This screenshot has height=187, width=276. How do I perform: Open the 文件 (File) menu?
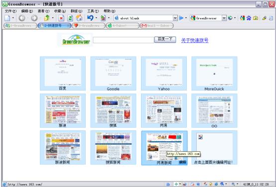[x=10, y=11]
